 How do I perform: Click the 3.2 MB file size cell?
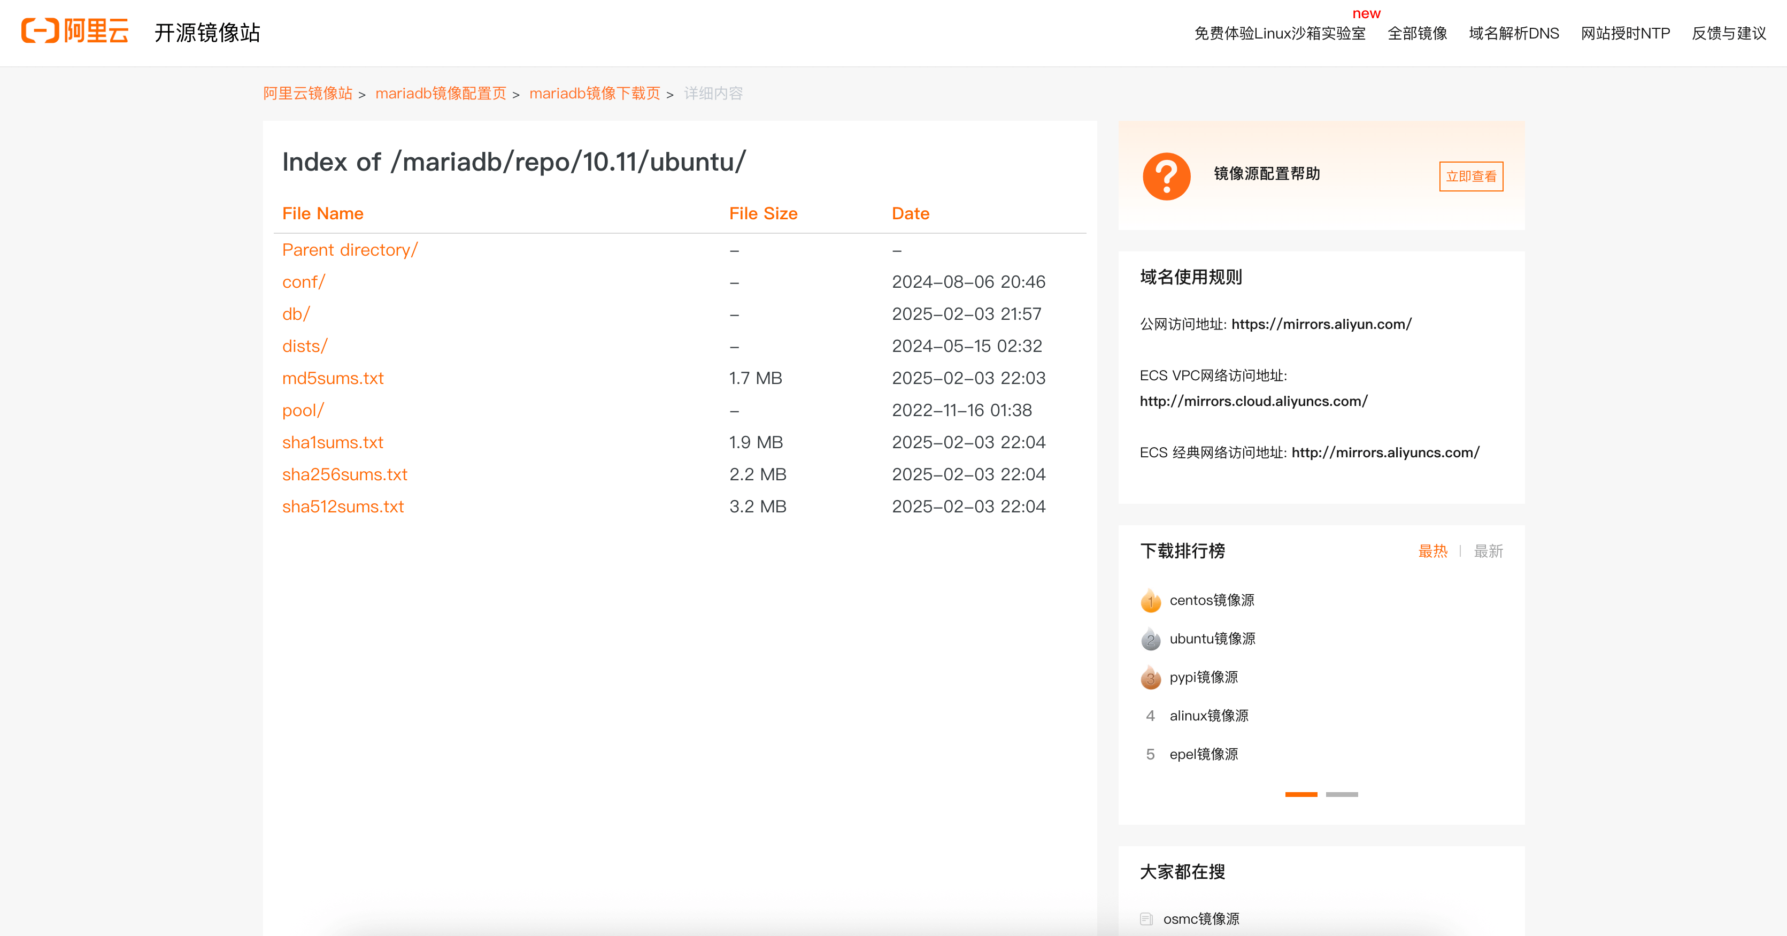pos(758,507)
